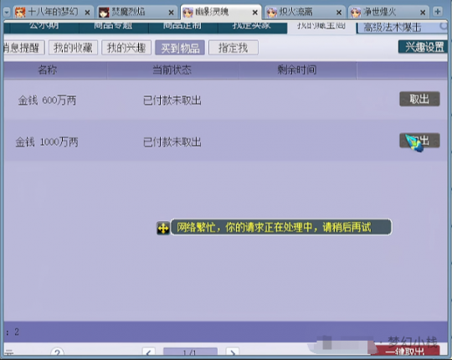
Task: Close the 幽影灵魄 tab
Action: click(255, 13)
